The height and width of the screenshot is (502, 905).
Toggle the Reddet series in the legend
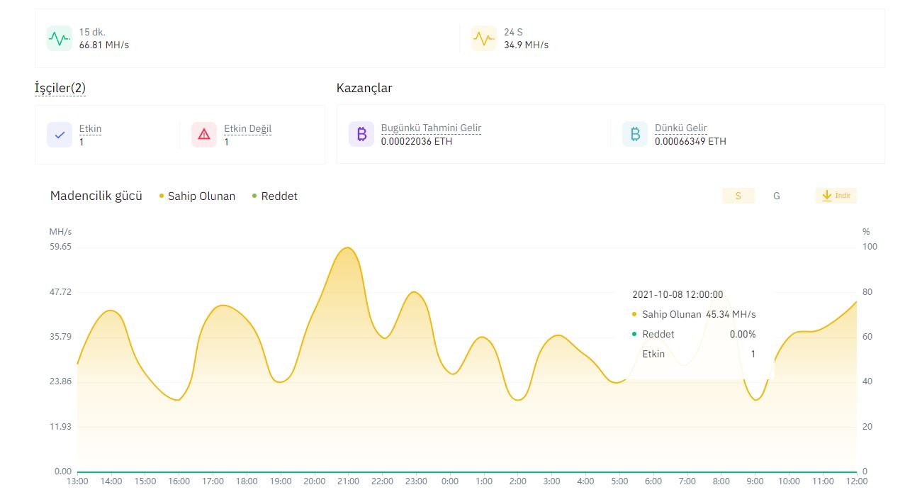point(275,196)
